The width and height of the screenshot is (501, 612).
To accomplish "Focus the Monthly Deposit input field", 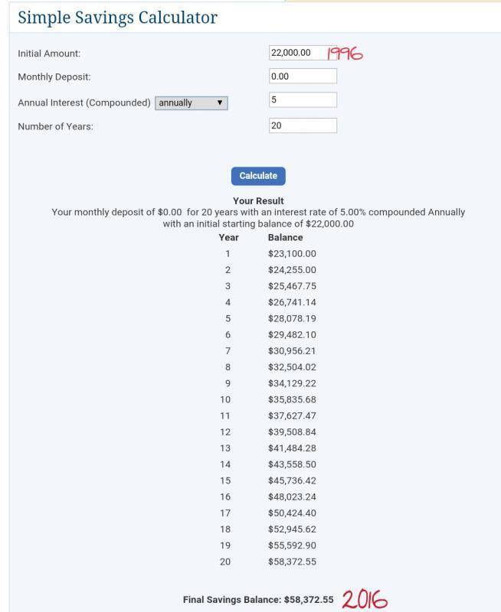I will 303,76.
